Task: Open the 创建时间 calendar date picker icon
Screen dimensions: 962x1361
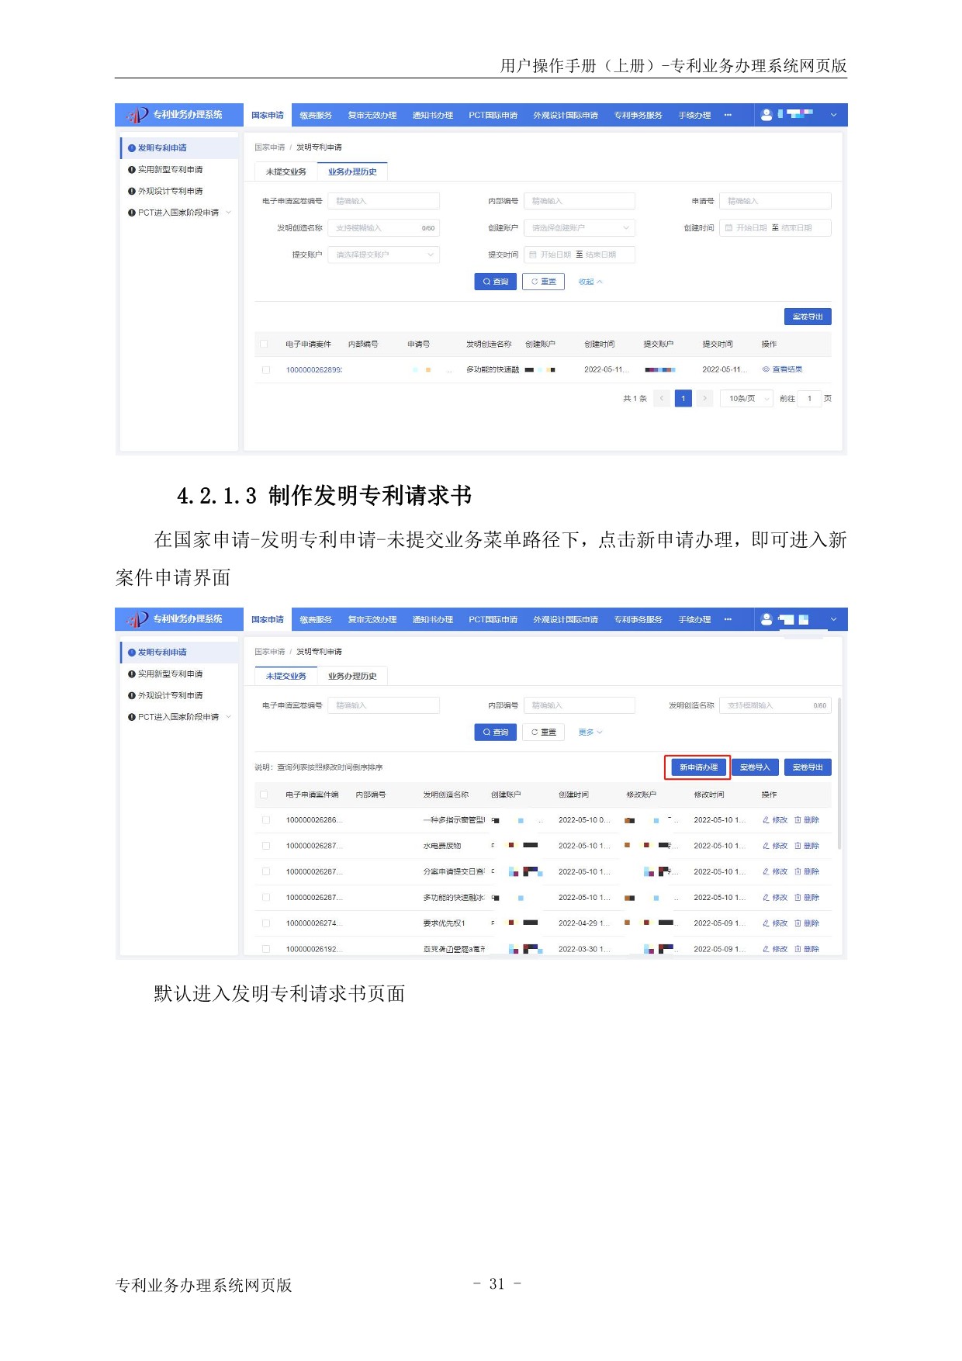Action: tap(728, 228)
